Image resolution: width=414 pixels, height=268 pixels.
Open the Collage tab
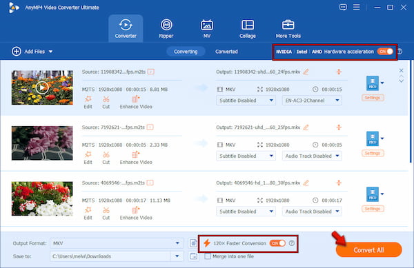coord(248,28)
